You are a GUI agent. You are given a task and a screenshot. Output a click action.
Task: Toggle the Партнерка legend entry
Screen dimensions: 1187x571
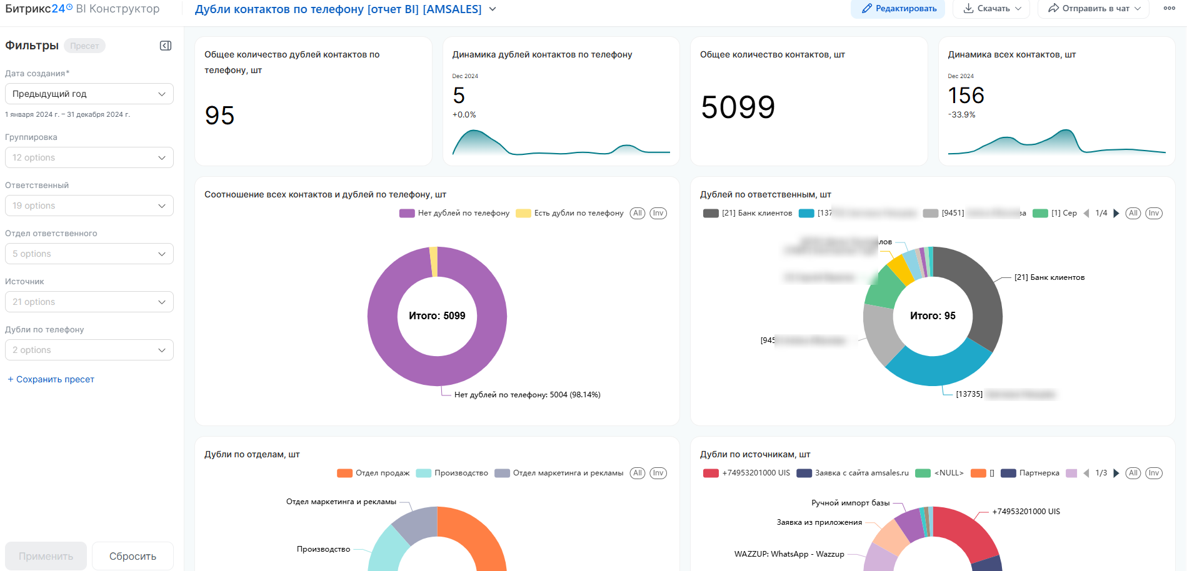[x=1030, y=473]
